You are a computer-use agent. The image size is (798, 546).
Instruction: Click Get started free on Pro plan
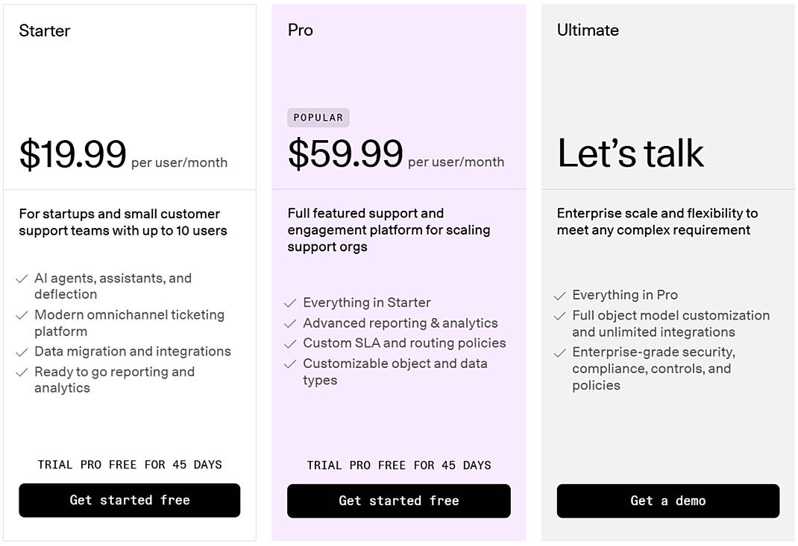(x=398, y=501)
